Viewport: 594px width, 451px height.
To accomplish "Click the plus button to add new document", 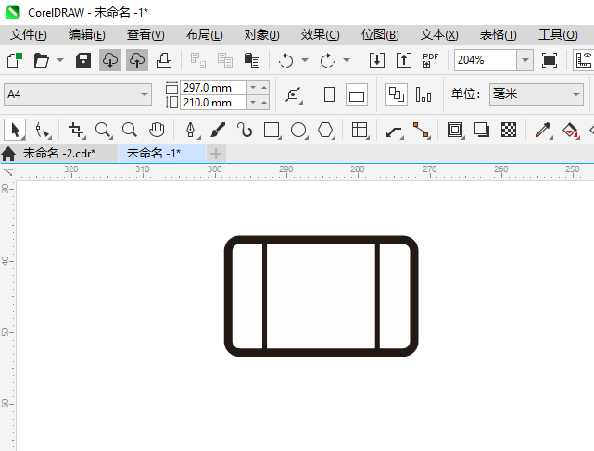I will (215, 153).
